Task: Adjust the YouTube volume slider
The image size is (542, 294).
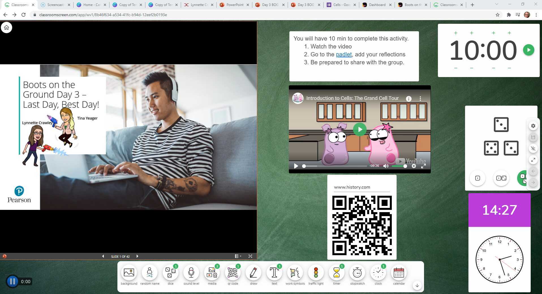Action: [399, 166]
